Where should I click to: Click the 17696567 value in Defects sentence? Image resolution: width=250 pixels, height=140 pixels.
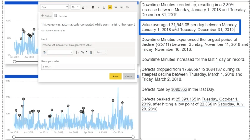191,69
